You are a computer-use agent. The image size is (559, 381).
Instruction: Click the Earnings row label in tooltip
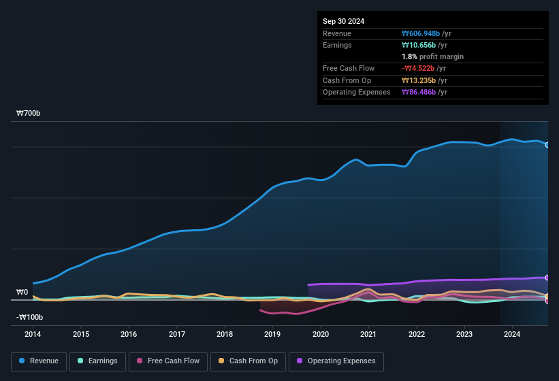click(x=337, y=45)
